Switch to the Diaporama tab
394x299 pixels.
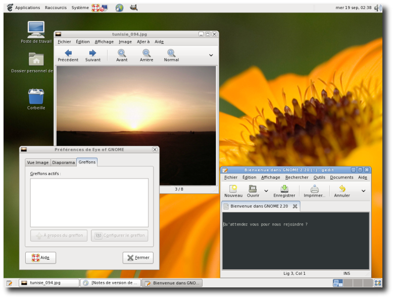tap(63, 162)
